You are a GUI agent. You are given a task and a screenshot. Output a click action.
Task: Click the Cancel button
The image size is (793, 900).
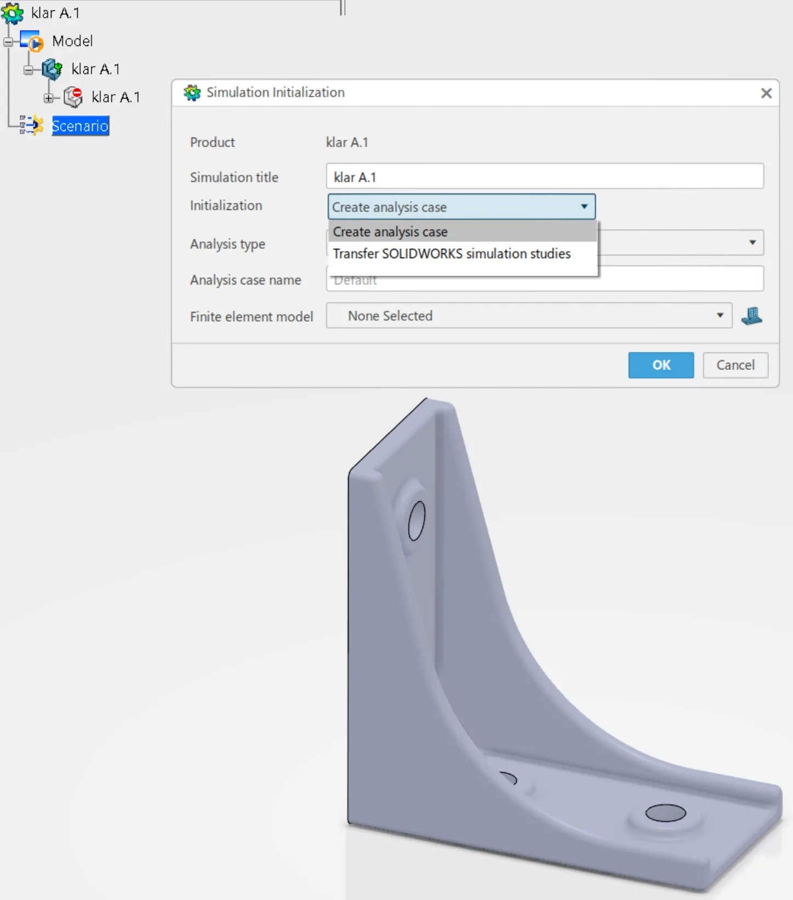click(735, 365)
